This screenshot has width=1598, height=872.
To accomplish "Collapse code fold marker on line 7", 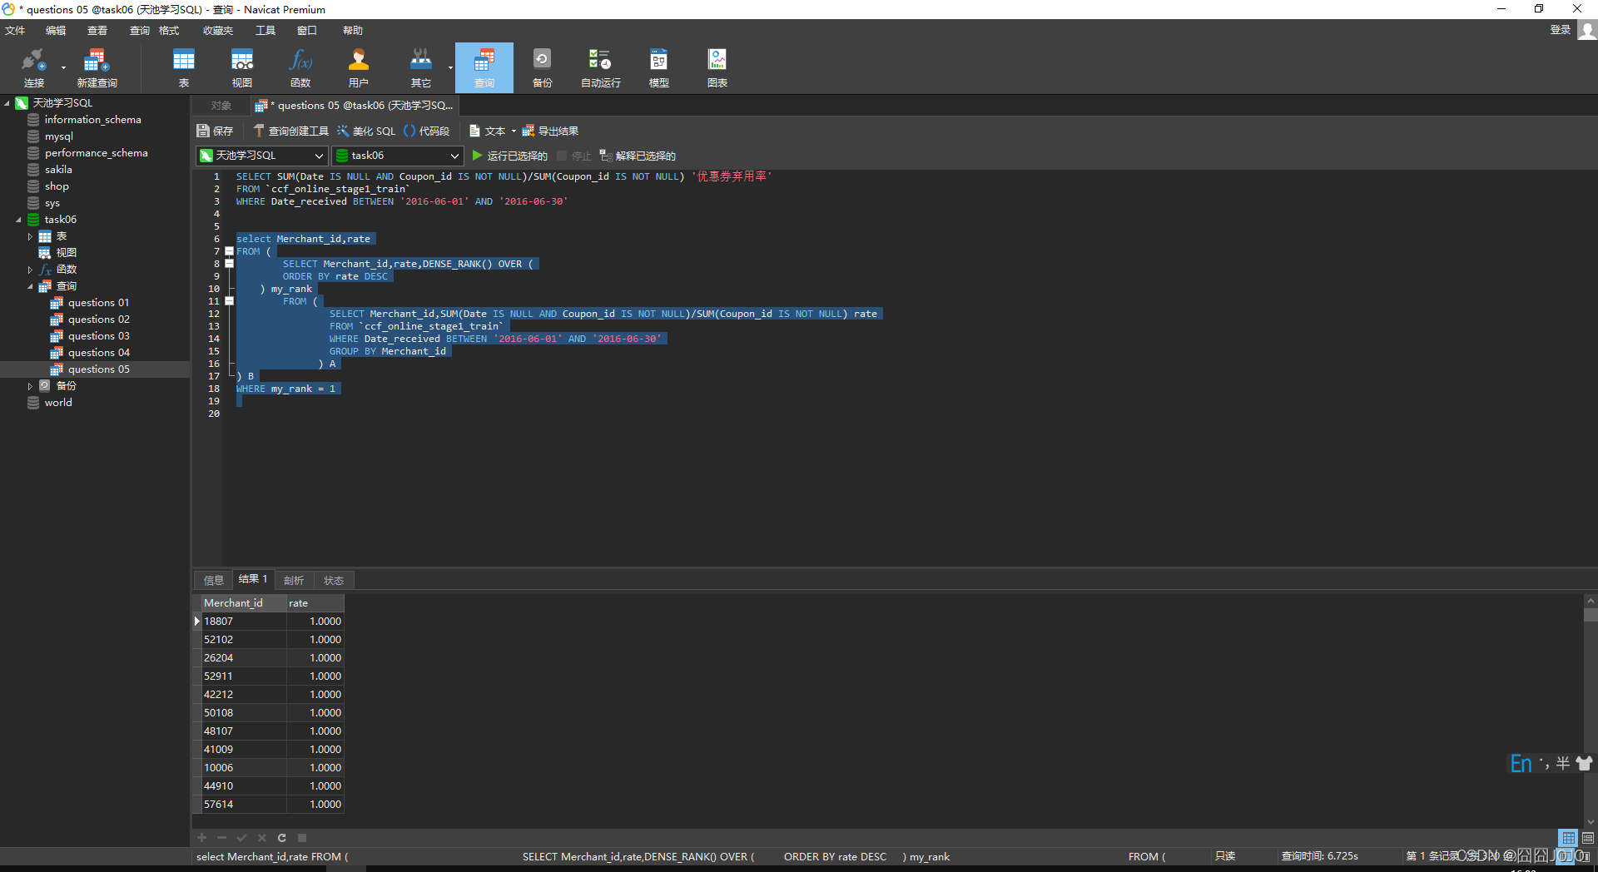I will click(229, 251).
